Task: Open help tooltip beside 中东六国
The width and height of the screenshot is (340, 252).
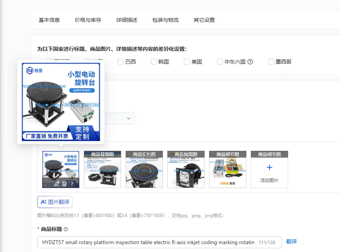Action: [x=250, y=62]
